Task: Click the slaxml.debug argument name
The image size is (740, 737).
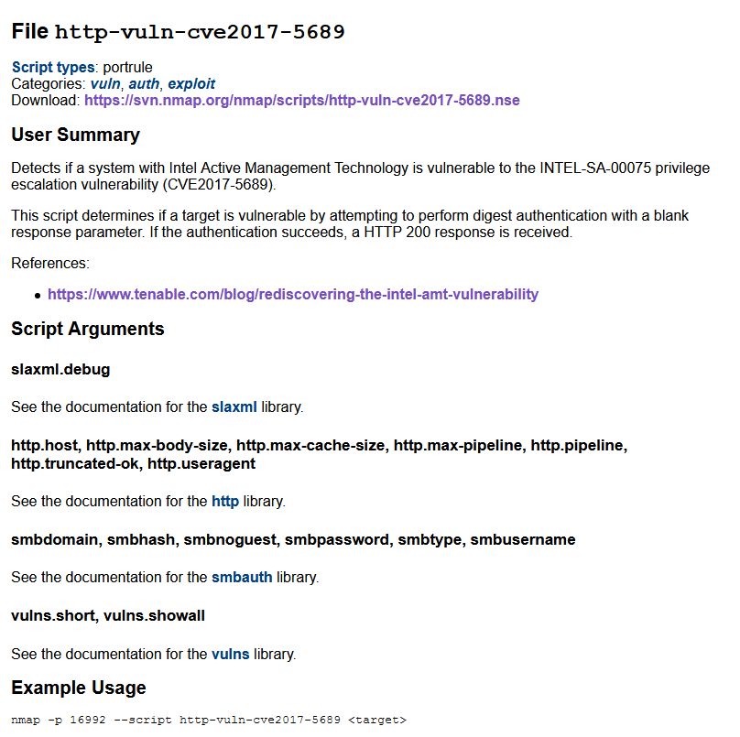Action: 60,369
